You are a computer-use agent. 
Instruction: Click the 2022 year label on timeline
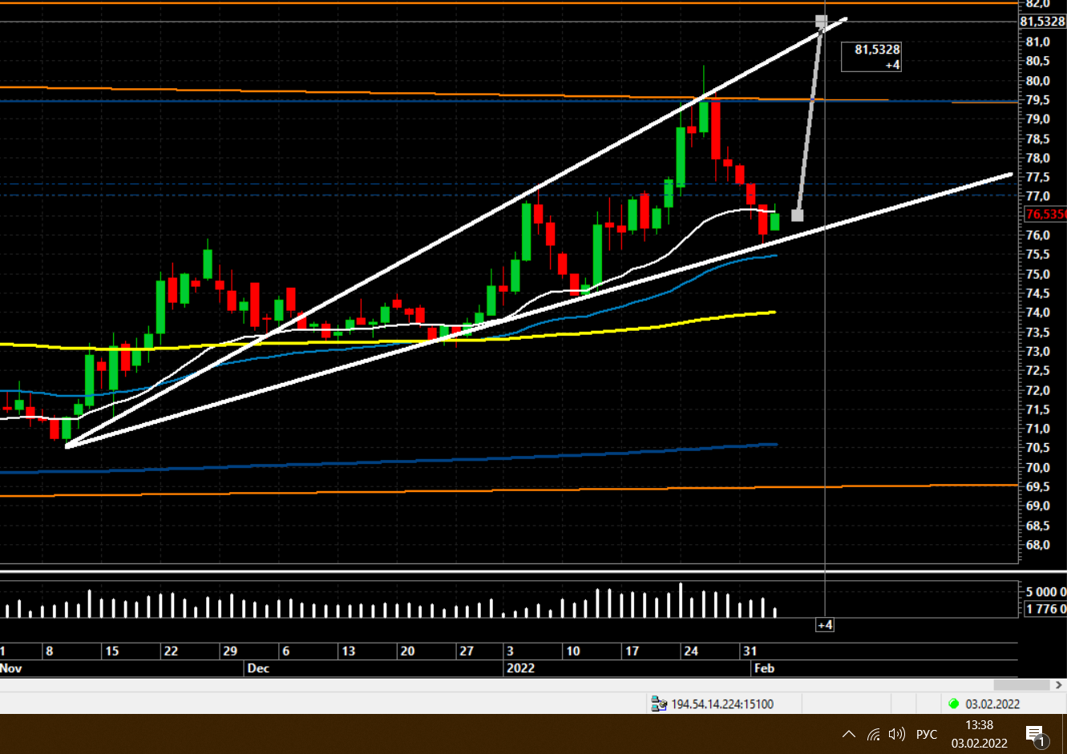click(x=520, y=668)
